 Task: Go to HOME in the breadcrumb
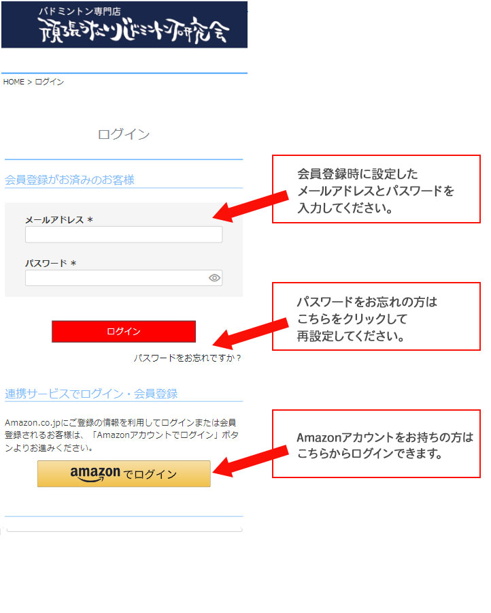(14, 82)
